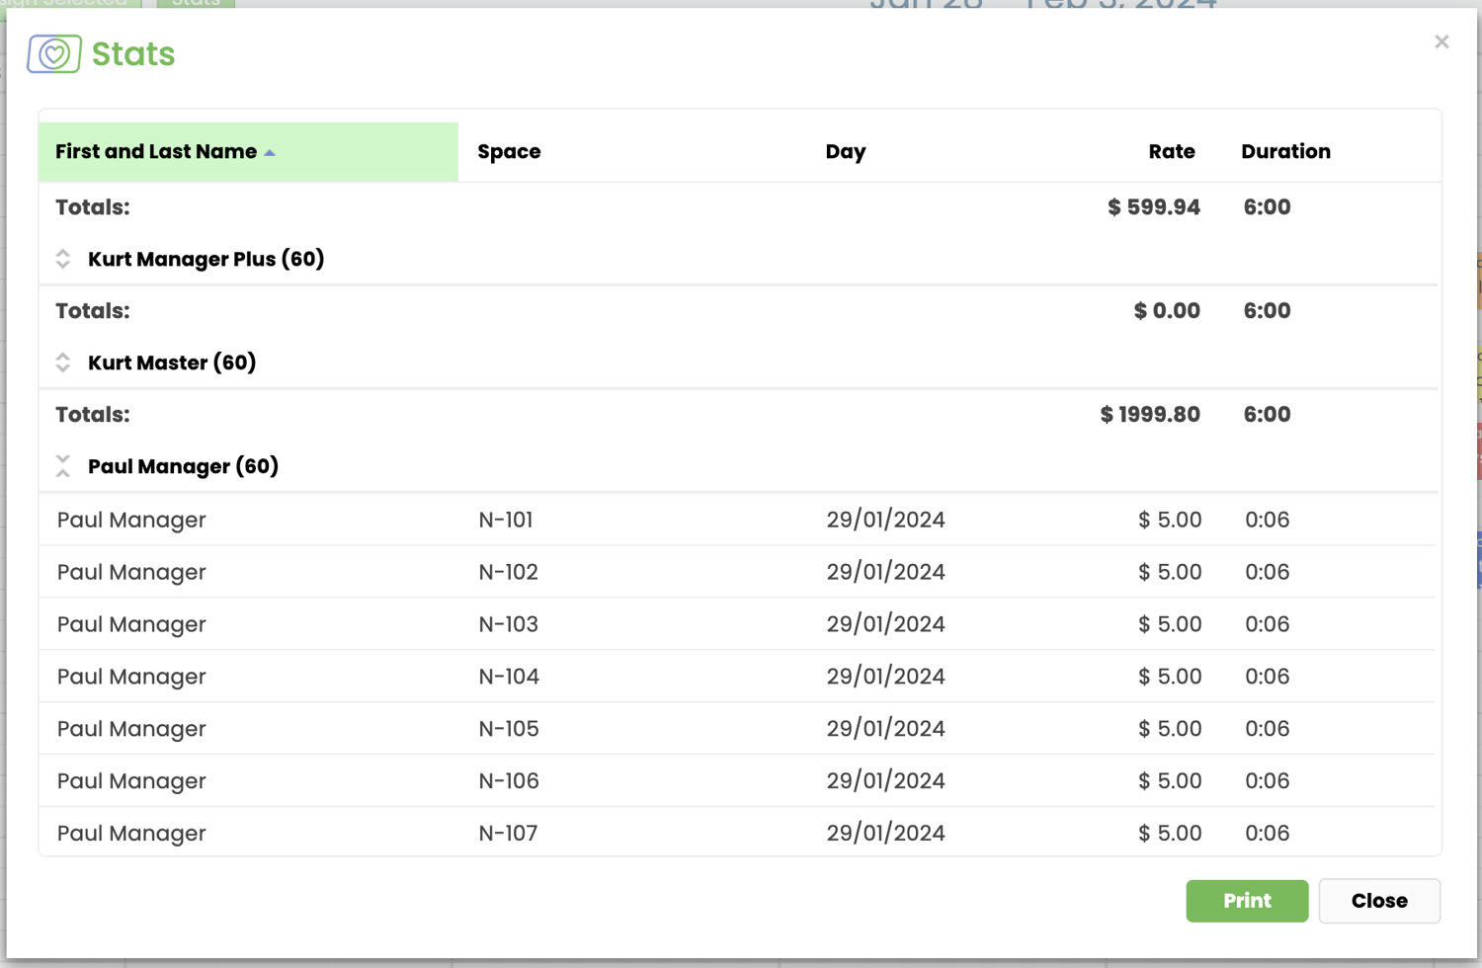This screenshot has height=968, width=1482.
Task: Click the collapse icon beside Paul Manager
Action: [62, 465]
